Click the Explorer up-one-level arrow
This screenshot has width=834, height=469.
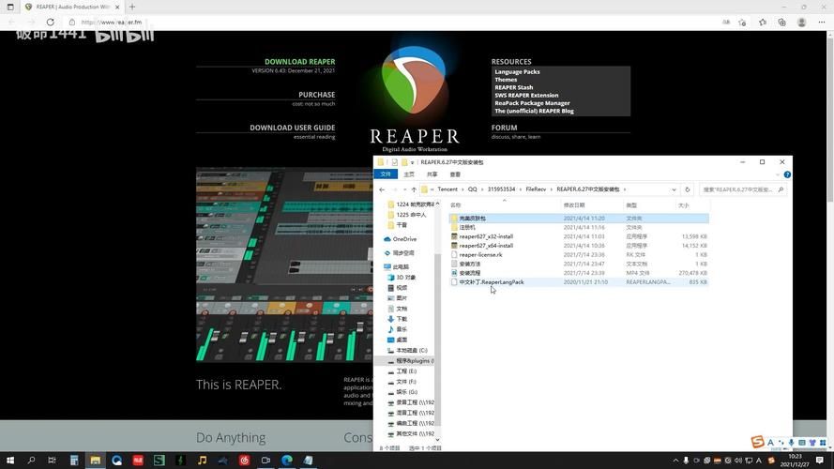click(414, 189)
